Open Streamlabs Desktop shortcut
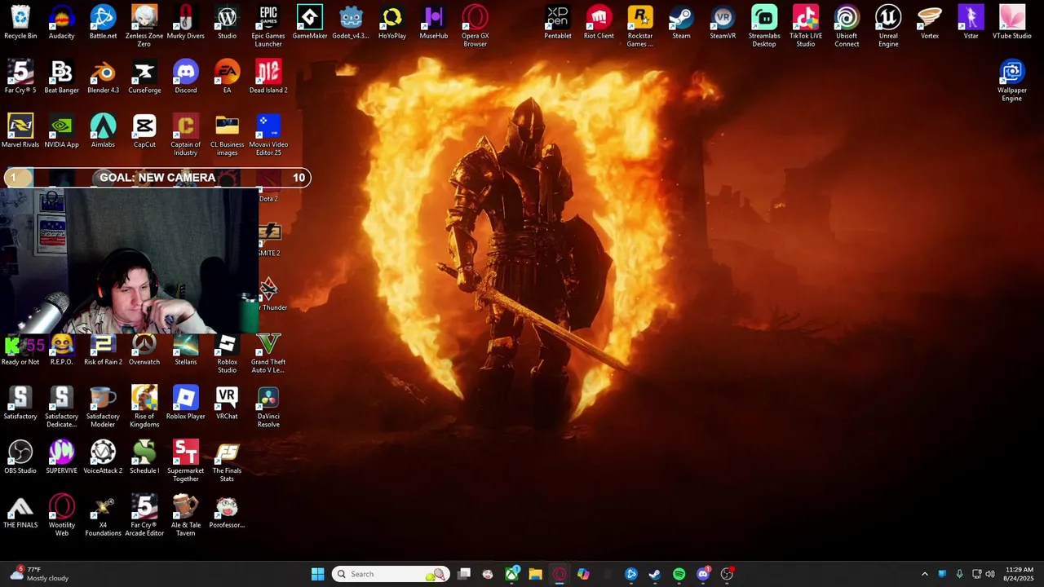The width and height of the screenshot is (1044, 587). click(764, 26)
